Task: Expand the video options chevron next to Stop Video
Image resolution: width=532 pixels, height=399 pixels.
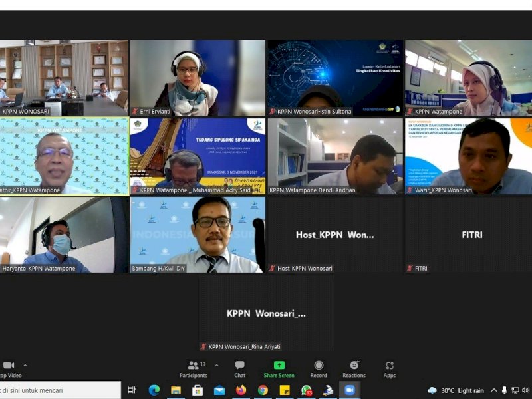Action: (24, 364)
